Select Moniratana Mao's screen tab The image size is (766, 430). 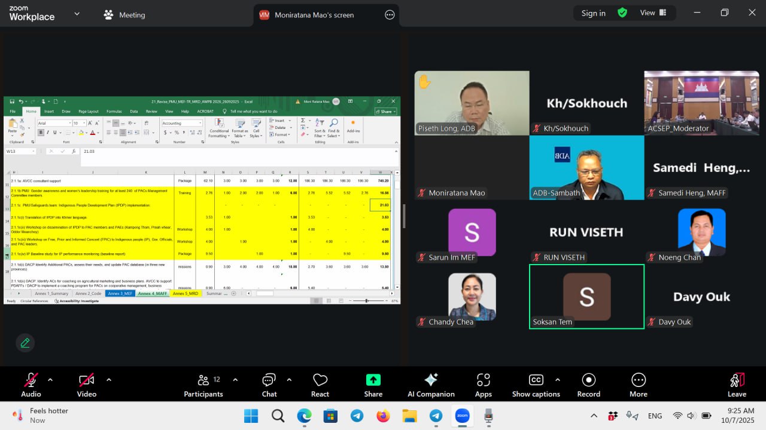tap(314, 15)
